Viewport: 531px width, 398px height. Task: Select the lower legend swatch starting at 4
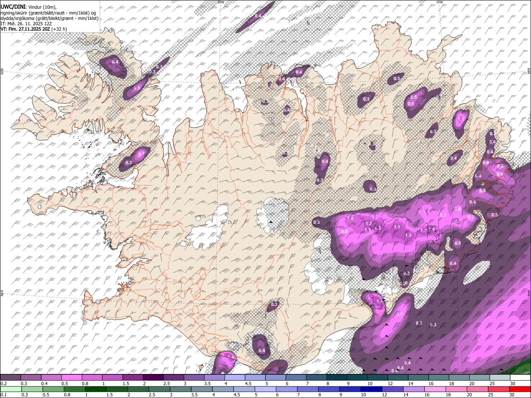click(223, 389)
